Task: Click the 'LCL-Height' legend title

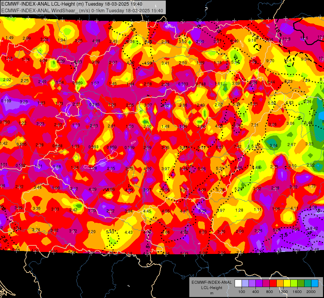Action: point(211,288)
